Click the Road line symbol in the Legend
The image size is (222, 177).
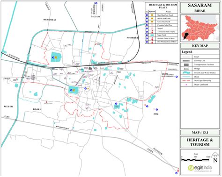[186, 57]
